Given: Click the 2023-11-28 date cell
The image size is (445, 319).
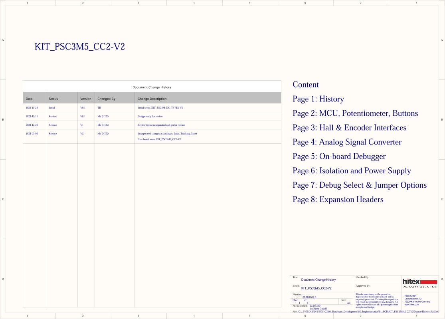Looking at the screenshot, I should [x=32, y=108].
